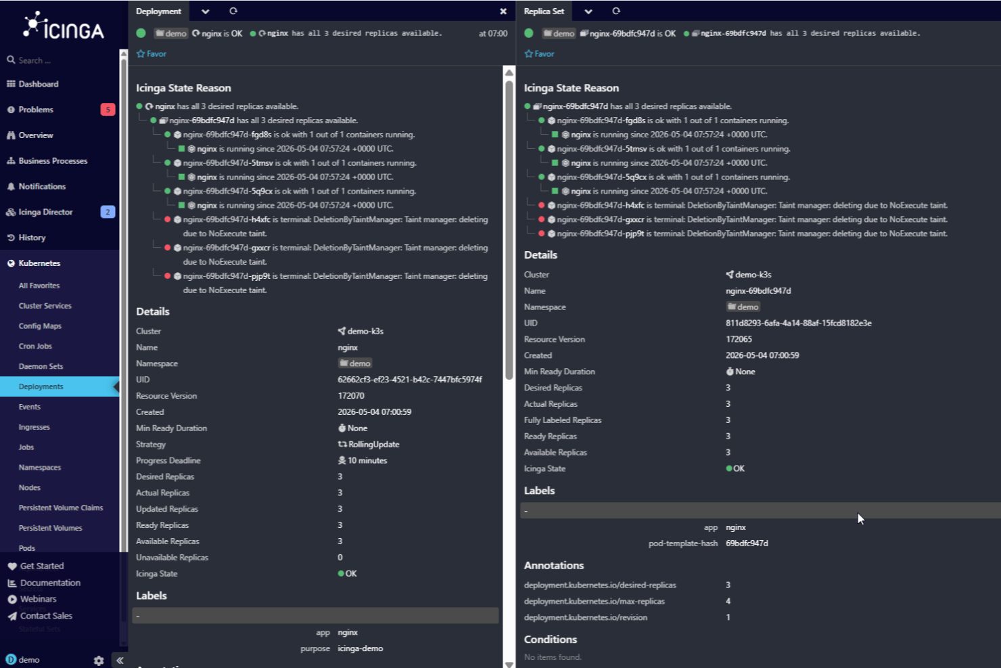Select Deployments in the sidebar
1001x668 pixels.
tap(60, 386)
